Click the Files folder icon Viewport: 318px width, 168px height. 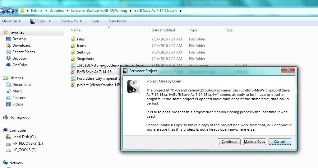click(73, 39)
